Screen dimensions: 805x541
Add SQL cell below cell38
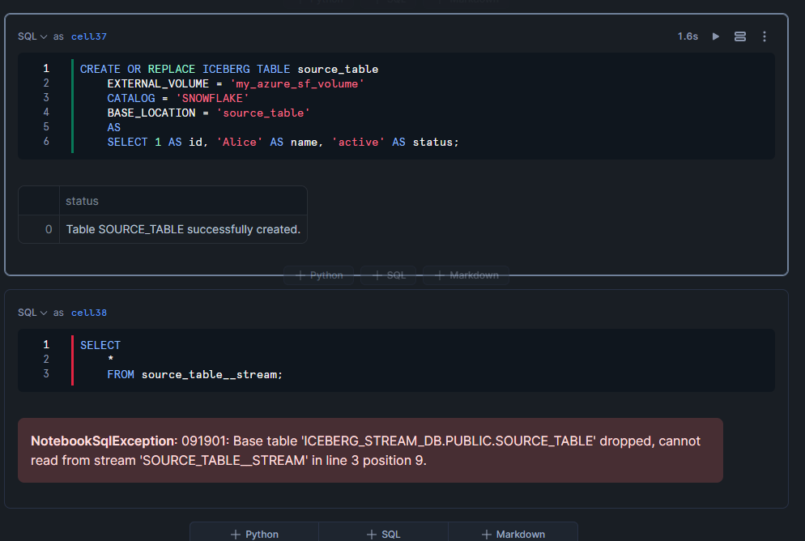384,534
